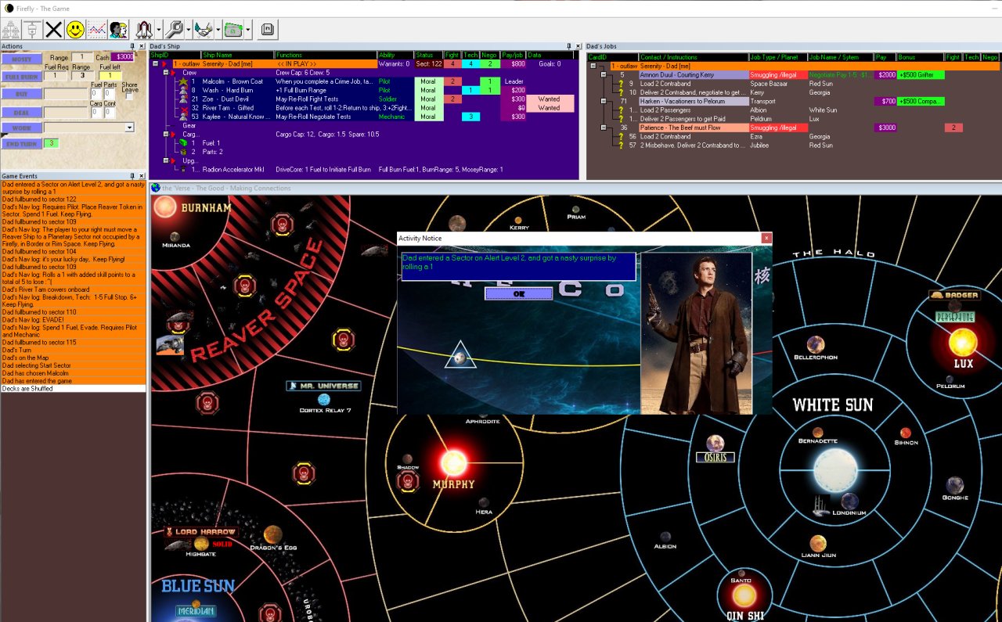1002x622 pixels.
Task: Click the WORK action button
Action: click(22, 128)
